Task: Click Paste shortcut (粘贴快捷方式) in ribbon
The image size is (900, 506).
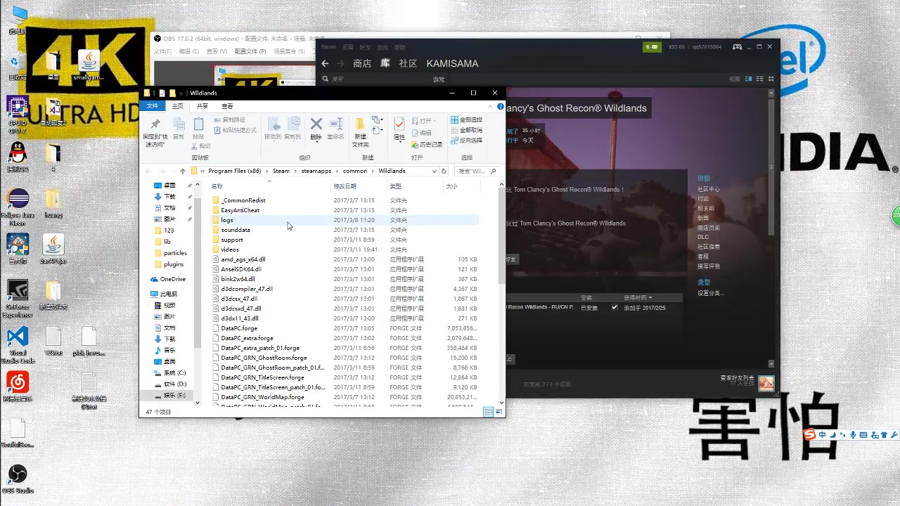Action: pos(235,130)
